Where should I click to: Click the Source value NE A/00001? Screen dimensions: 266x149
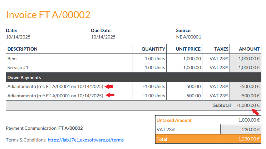tap(188, 37)
